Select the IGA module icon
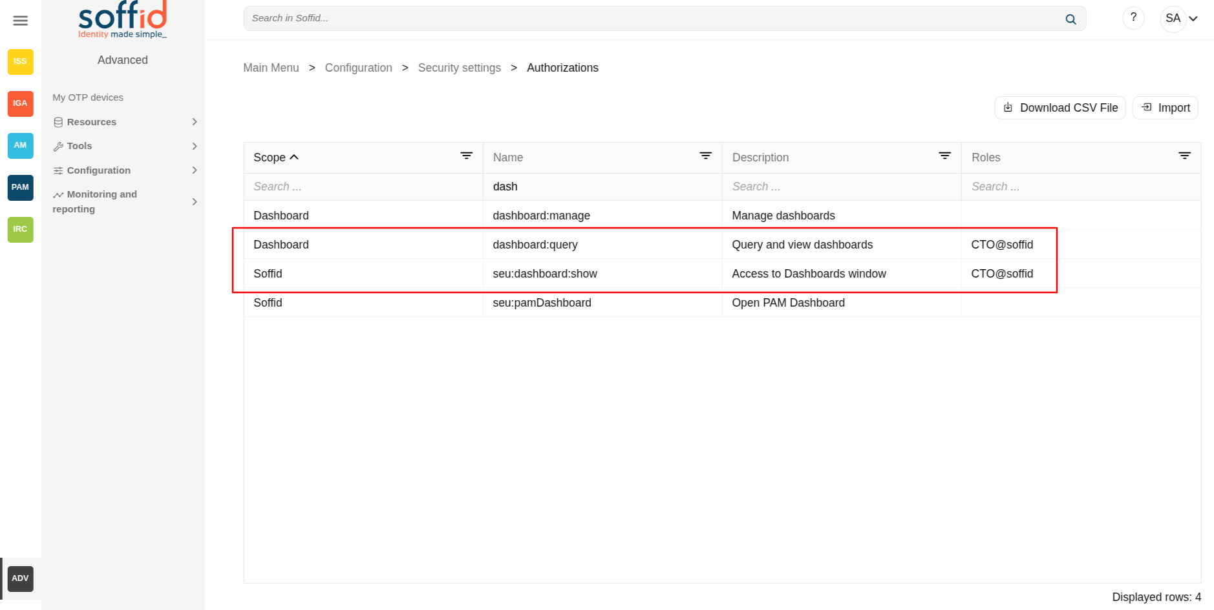This screenshot has height=610, width=1214. click(x=21, y=103)
